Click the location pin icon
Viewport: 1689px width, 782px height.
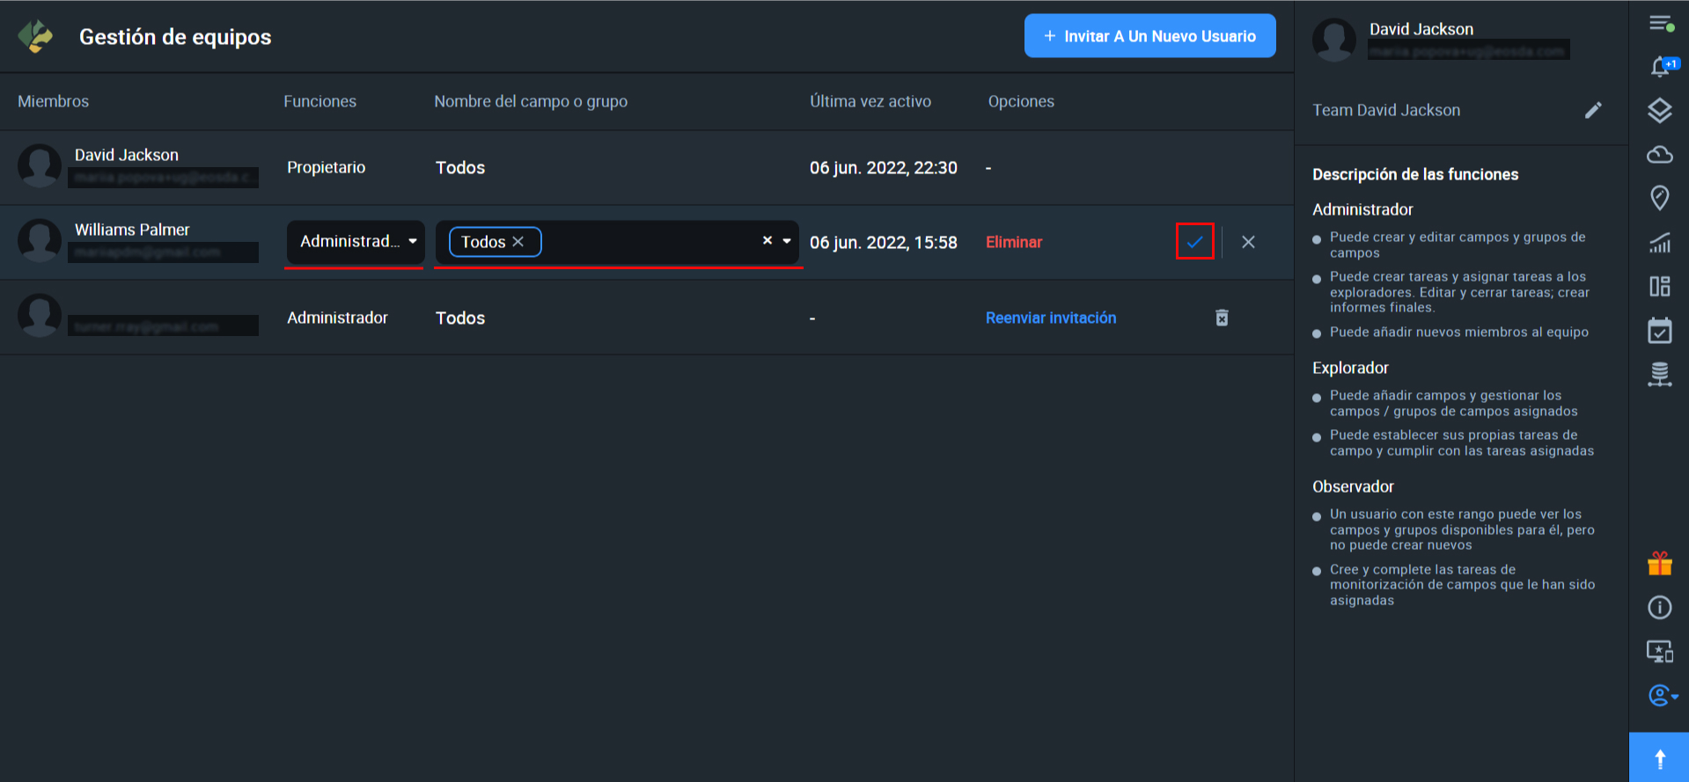[1659, 198]
